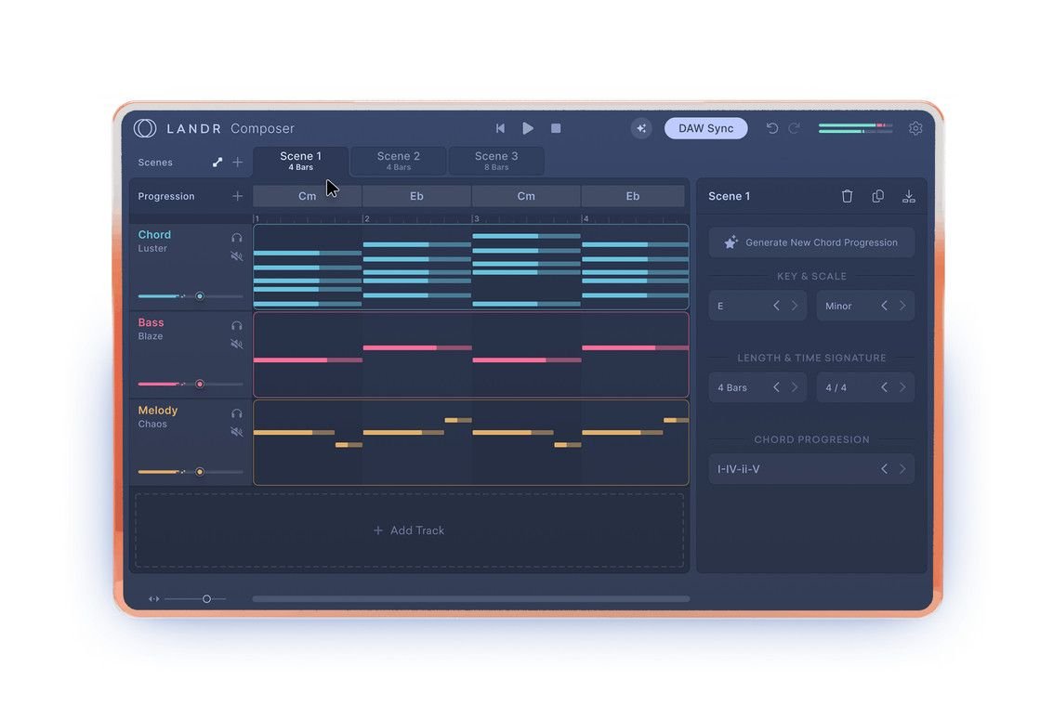
Task: Skip back to the start
Action: tap(500, 128)
